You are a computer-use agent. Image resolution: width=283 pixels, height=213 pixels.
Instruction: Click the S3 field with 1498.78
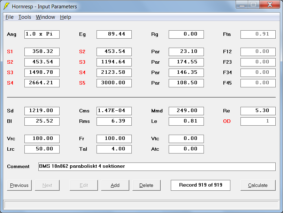click(x=42, y=73)
